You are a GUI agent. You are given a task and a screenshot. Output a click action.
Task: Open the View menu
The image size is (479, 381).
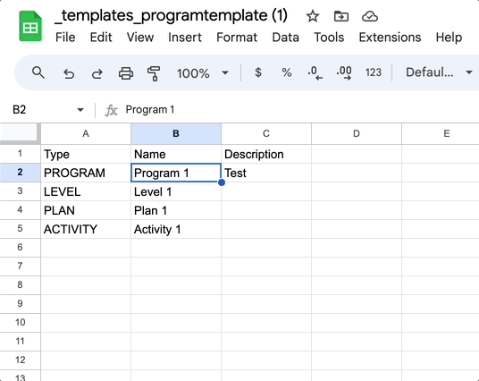(140, 38)
